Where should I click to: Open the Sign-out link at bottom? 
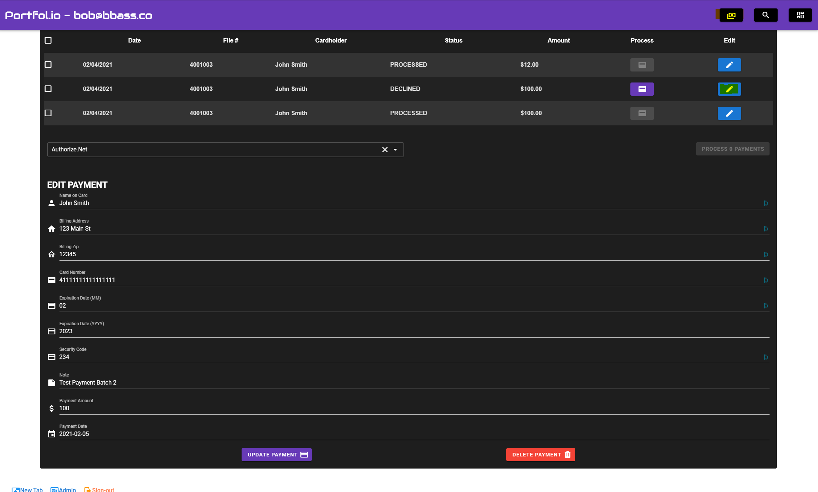click(100, 489)
